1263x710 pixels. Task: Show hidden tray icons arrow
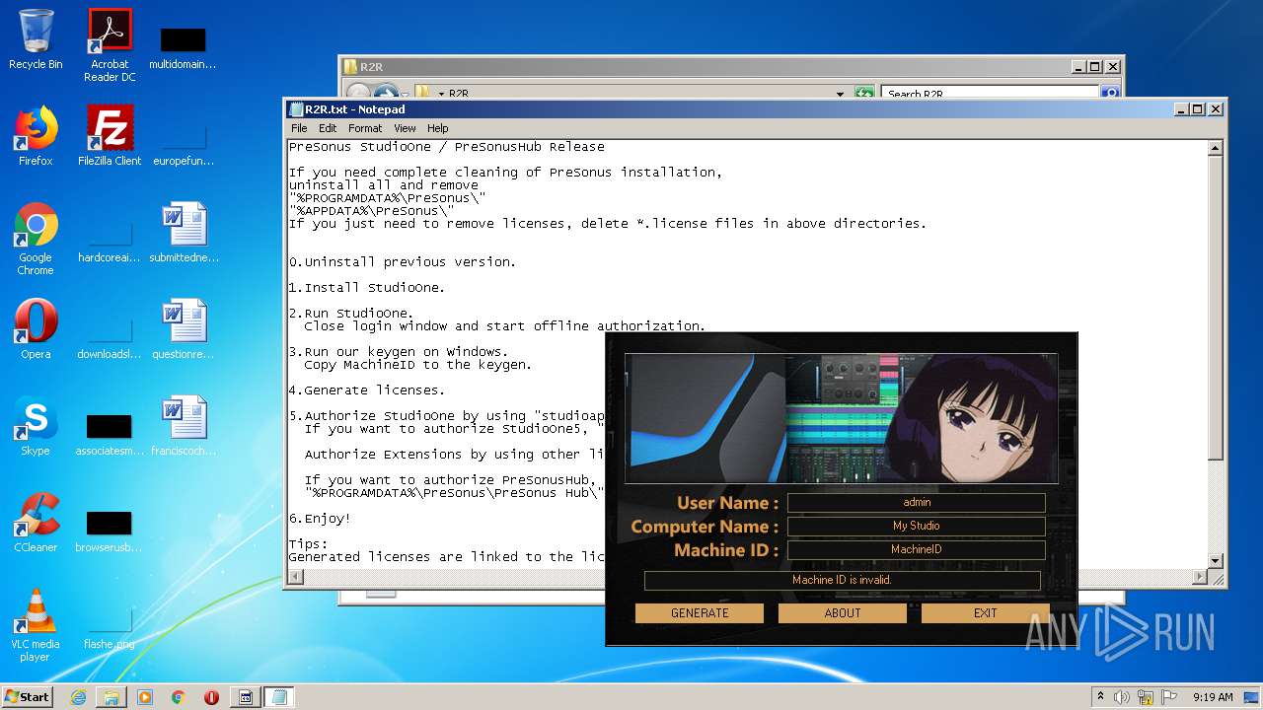click(x=1100, y=696)
